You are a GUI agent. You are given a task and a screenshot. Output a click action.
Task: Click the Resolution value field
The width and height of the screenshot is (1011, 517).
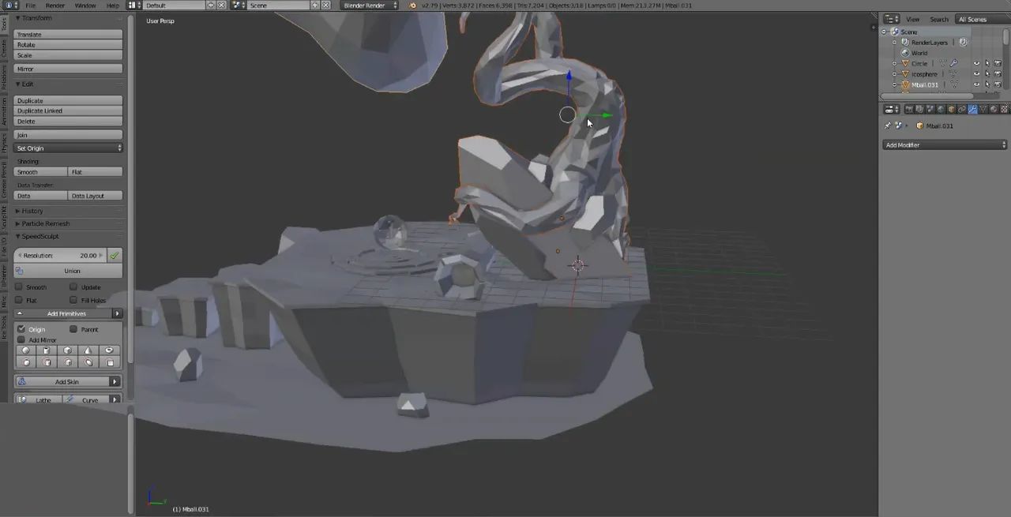coord(61,255)
